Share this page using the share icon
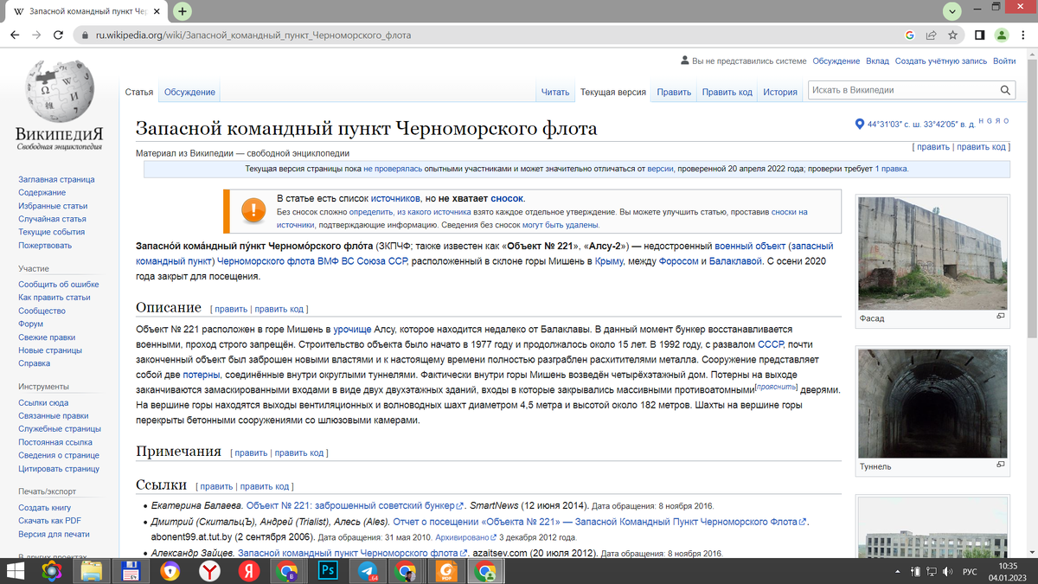 [931, 35]
